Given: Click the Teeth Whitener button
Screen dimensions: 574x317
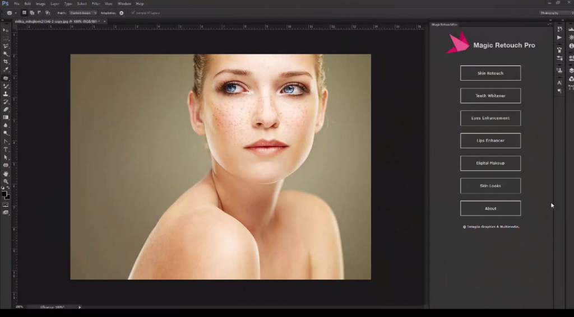Looking at the screenshot, I should (x=490, y=96).
